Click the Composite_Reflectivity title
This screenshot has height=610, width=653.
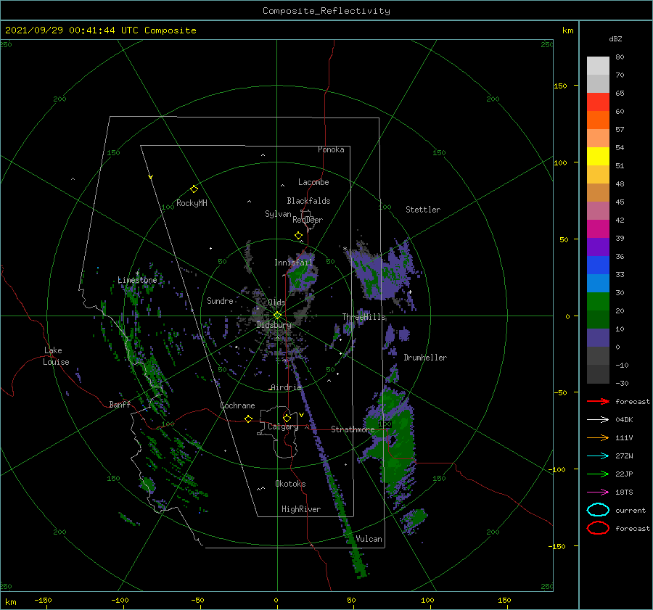(326, 11)
